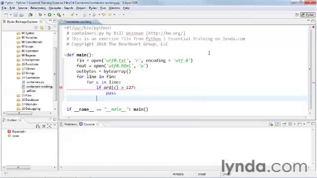
Task: Open the File menu
Action: pyautogui.click(x=4, y=8)
